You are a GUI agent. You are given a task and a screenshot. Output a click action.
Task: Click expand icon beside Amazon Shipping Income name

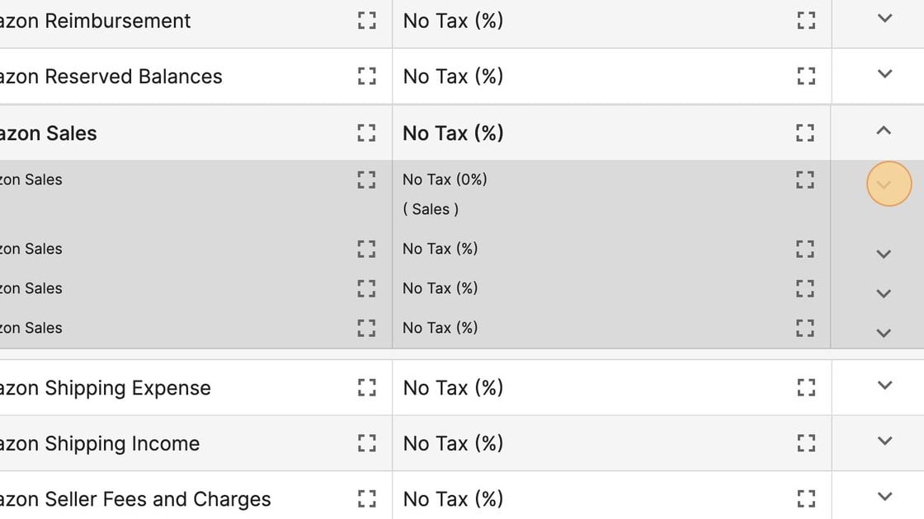366,442
